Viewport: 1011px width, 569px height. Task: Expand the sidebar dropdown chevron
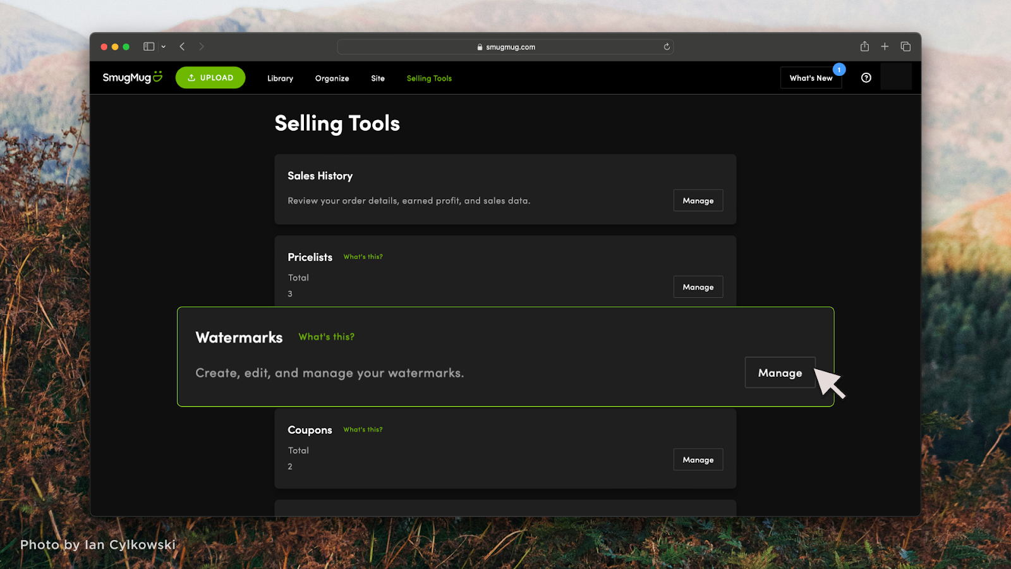(x=163, y=47)
